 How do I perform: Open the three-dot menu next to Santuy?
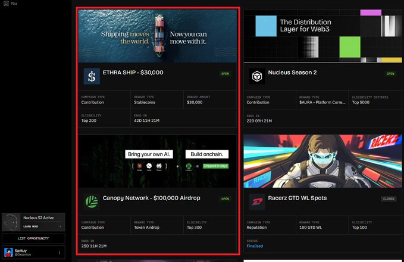click(x=59, y=252)
